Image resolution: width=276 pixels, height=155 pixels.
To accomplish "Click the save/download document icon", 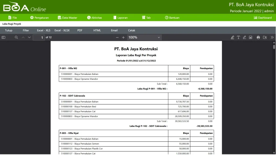I will [265, 37].
